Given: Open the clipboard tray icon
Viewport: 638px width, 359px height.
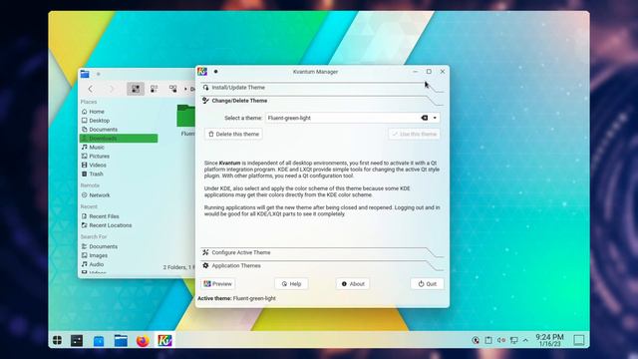Looking at the screenshot, I should 488,340.
